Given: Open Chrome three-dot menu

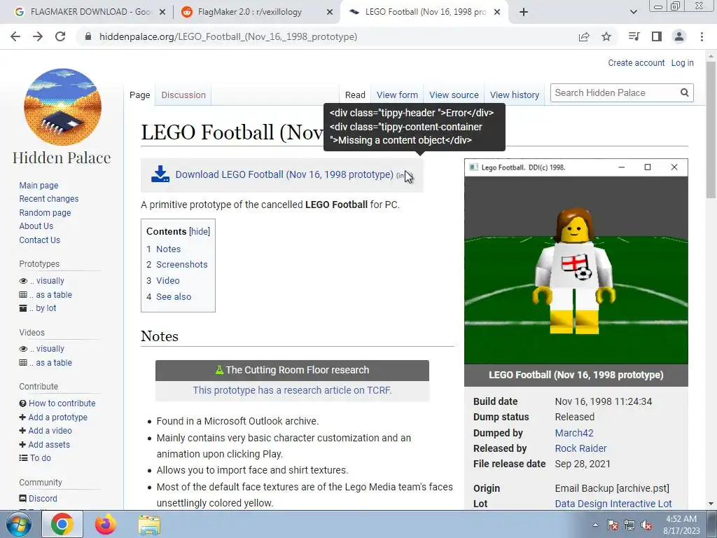Looking at the screenshot, I should point(702,36).
